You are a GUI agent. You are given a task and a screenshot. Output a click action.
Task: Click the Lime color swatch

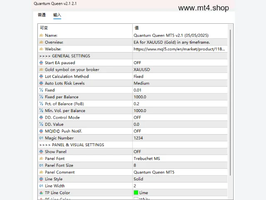[136, 192]
